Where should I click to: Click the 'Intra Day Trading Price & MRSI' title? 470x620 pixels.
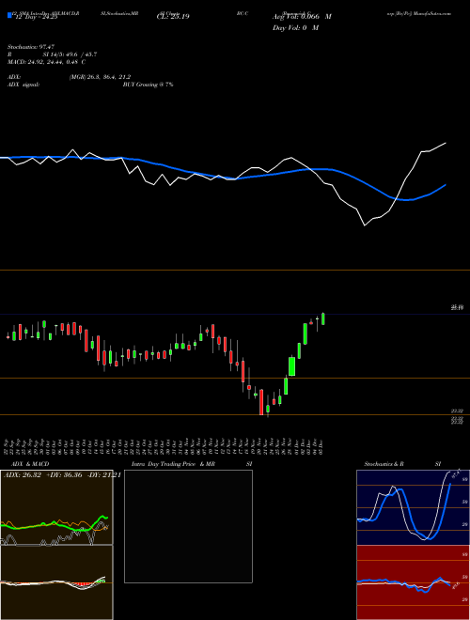[192, 464]
